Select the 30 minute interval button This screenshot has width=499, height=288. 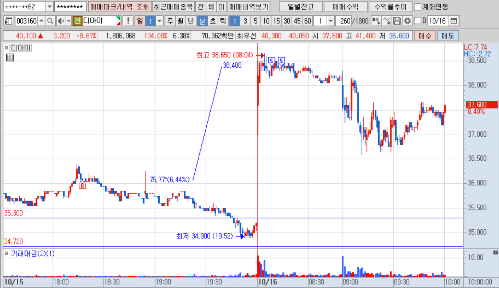point(287,21)
